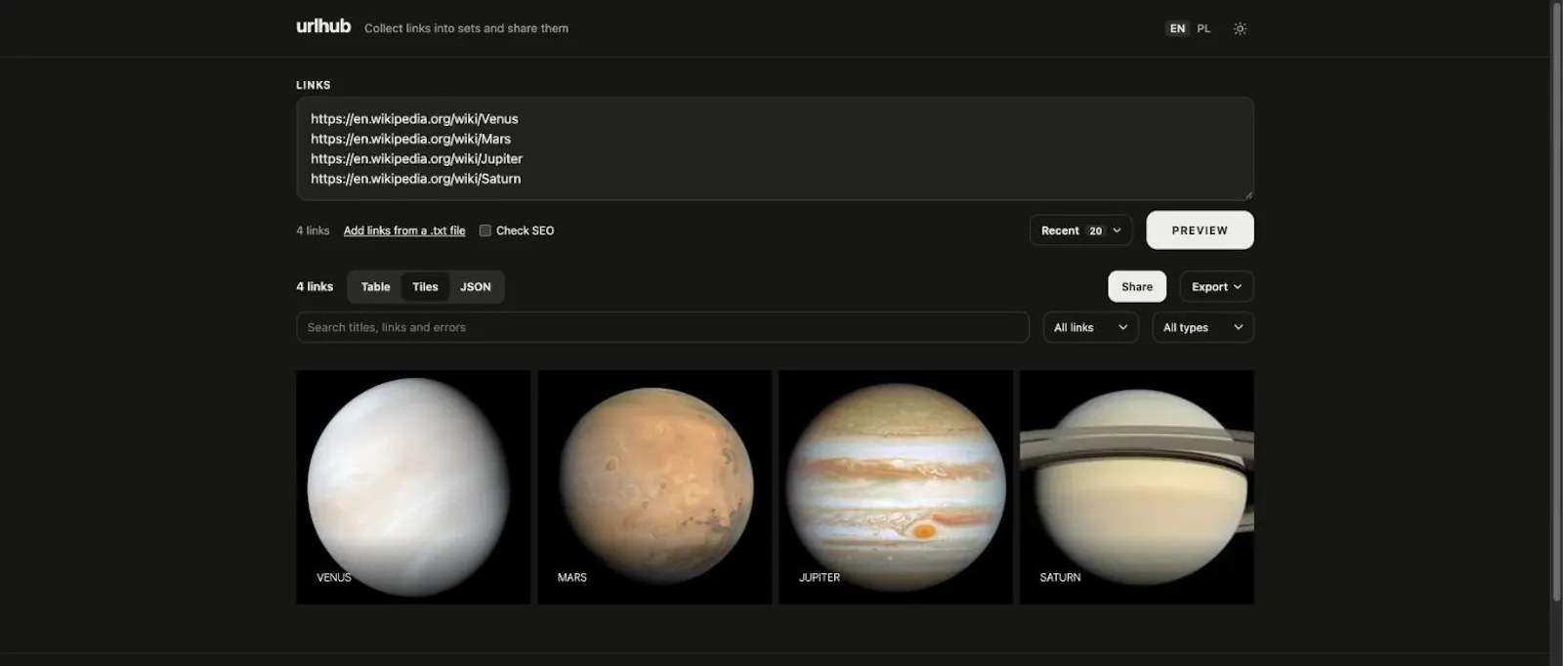Expand the Export dropdown
The height and width of the screenshot is (666, 1563).
point(1216,287)
